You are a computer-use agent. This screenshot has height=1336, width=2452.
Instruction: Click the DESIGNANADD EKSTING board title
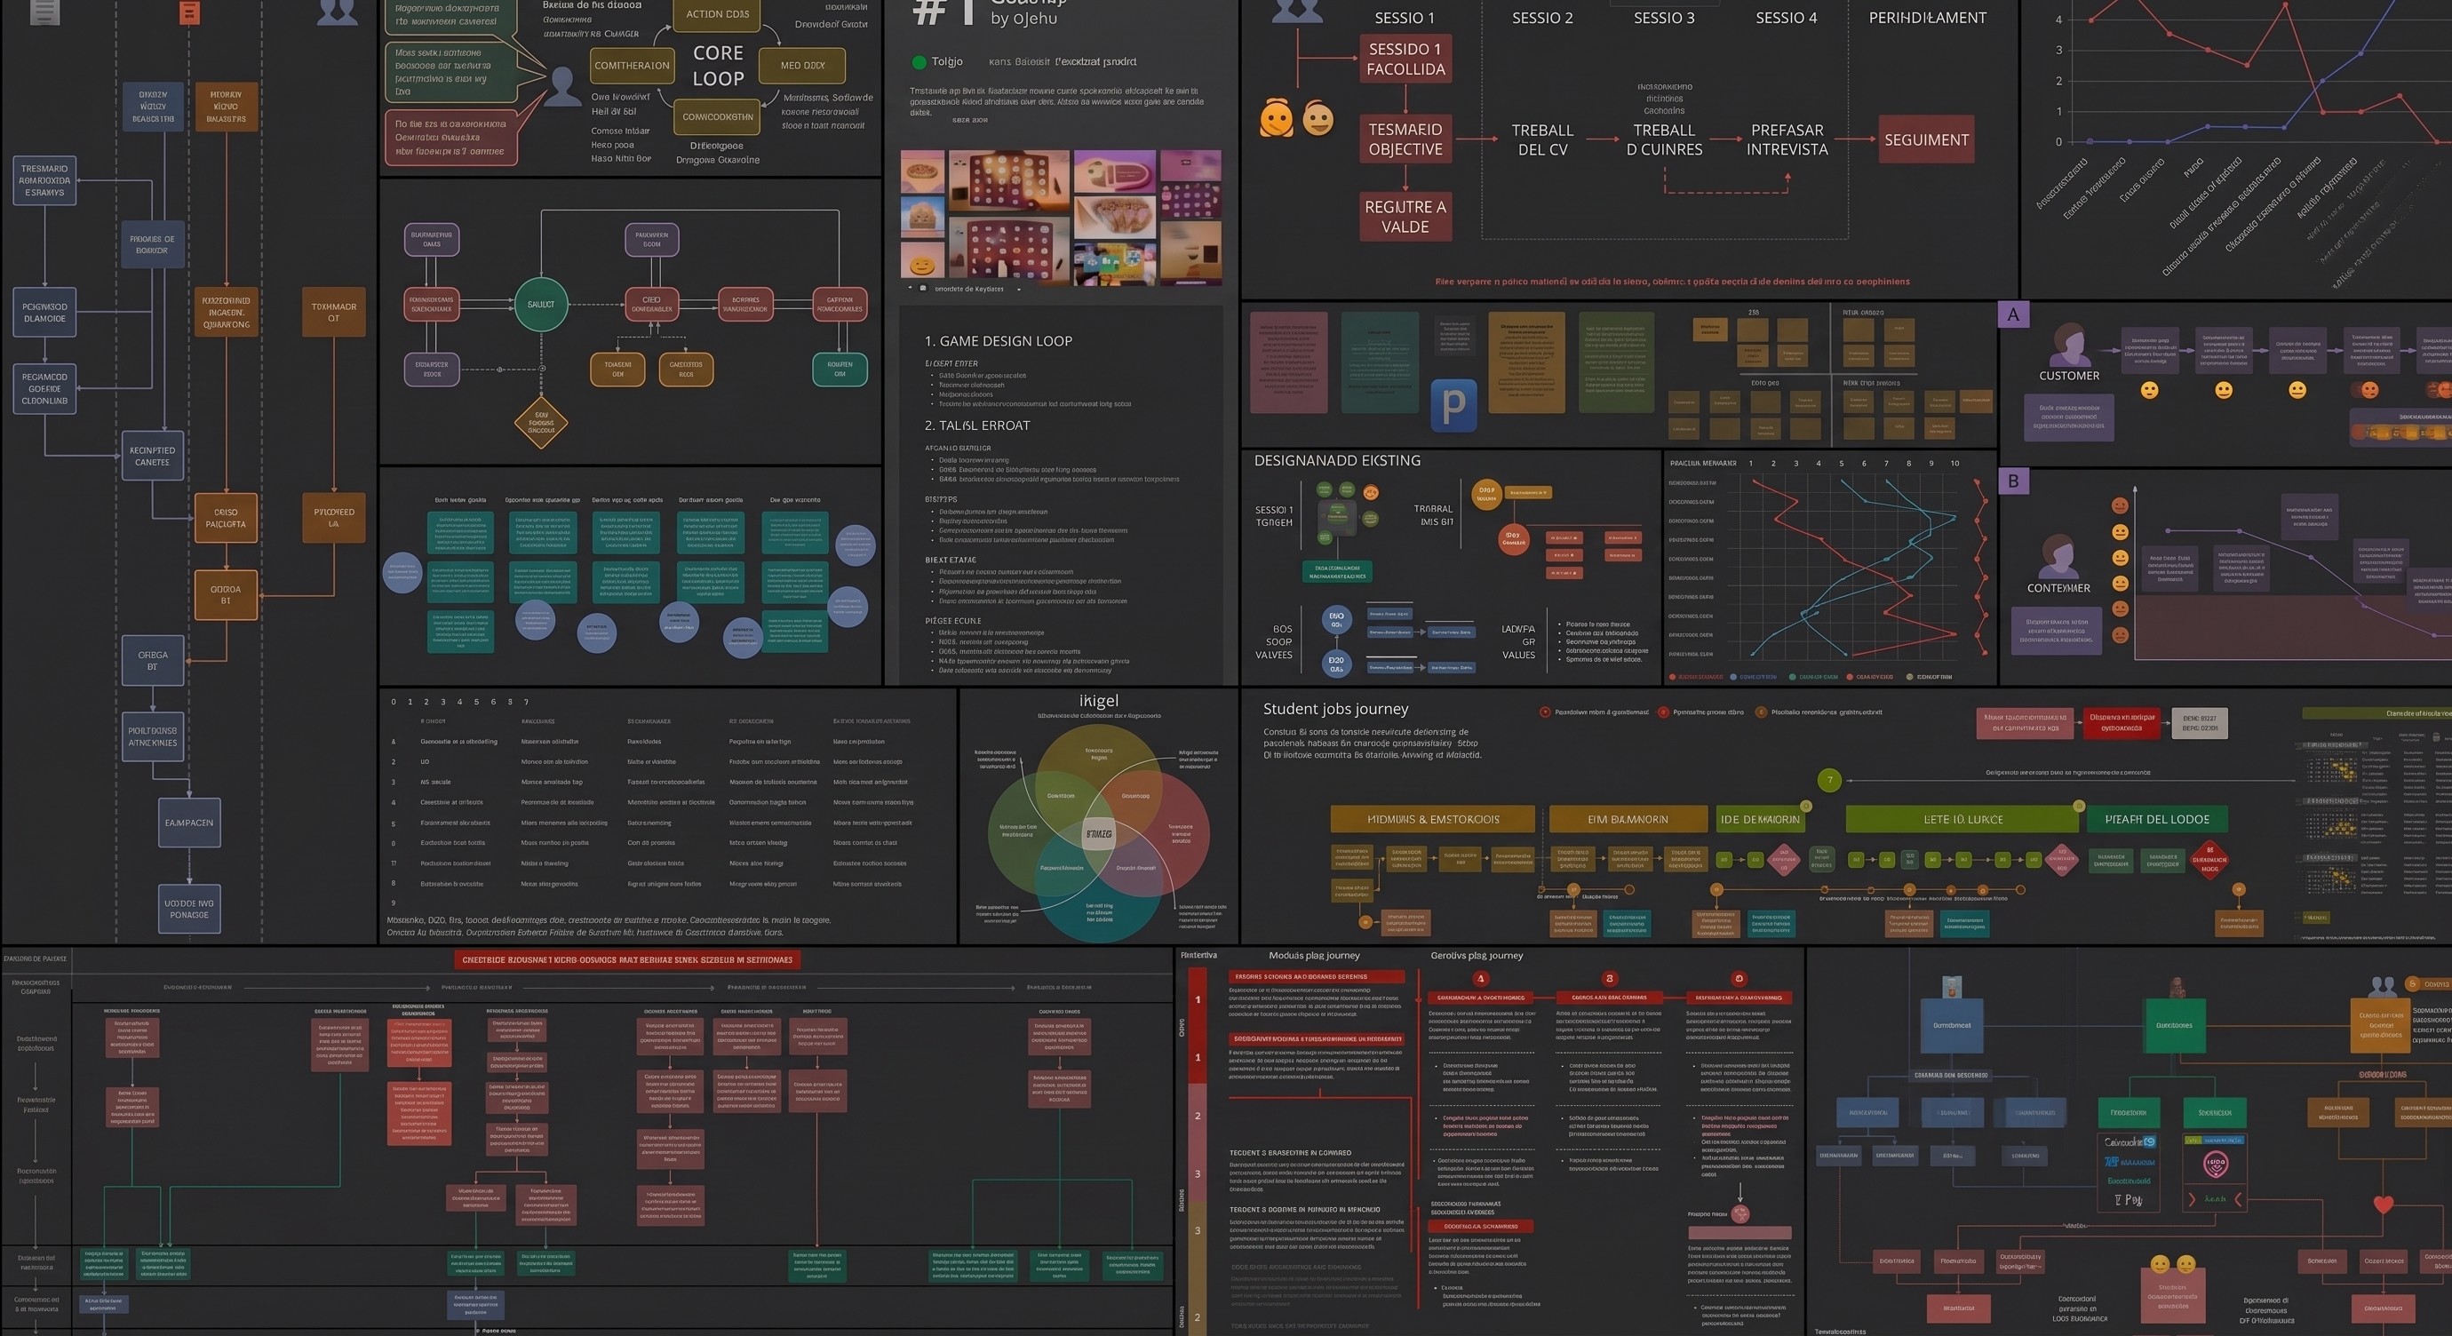pyautogui.click(x=1337, y=460)
